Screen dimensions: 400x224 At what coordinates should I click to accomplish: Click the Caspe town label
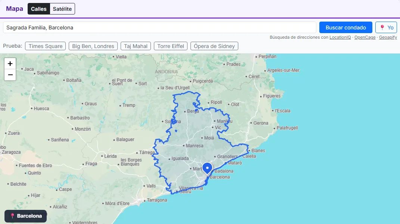tap(65, 189)
